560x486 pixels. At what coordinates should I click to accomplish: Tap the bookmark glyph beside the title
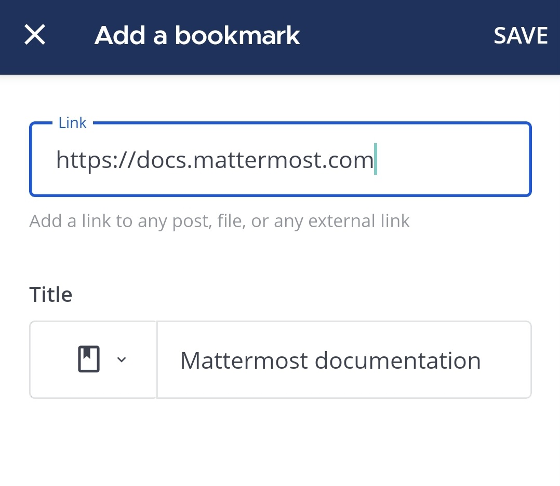88,358
